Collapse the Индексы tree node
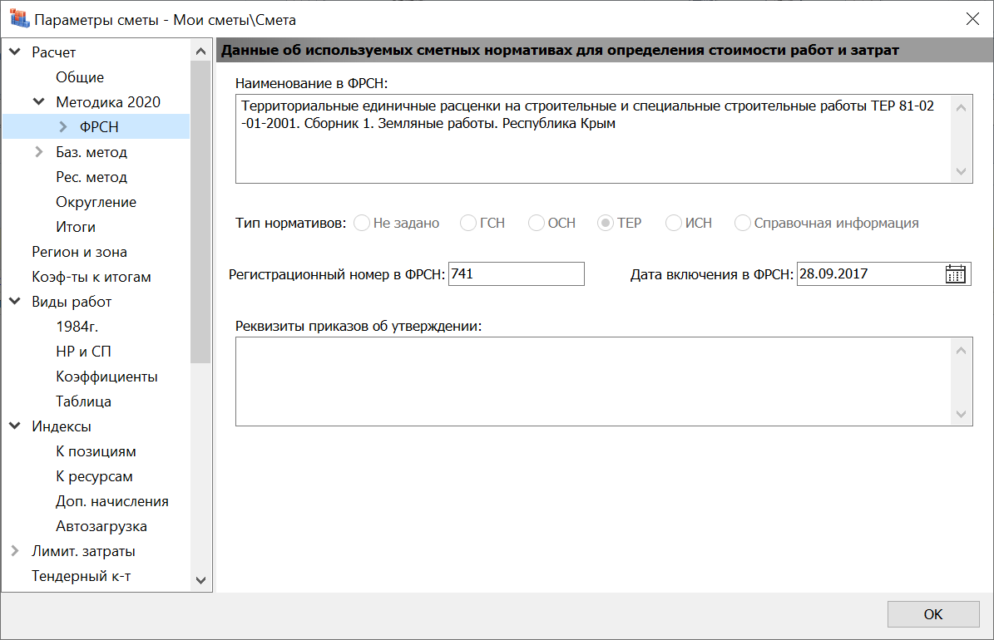Screen dimensions: 994x640 (15, 426)
